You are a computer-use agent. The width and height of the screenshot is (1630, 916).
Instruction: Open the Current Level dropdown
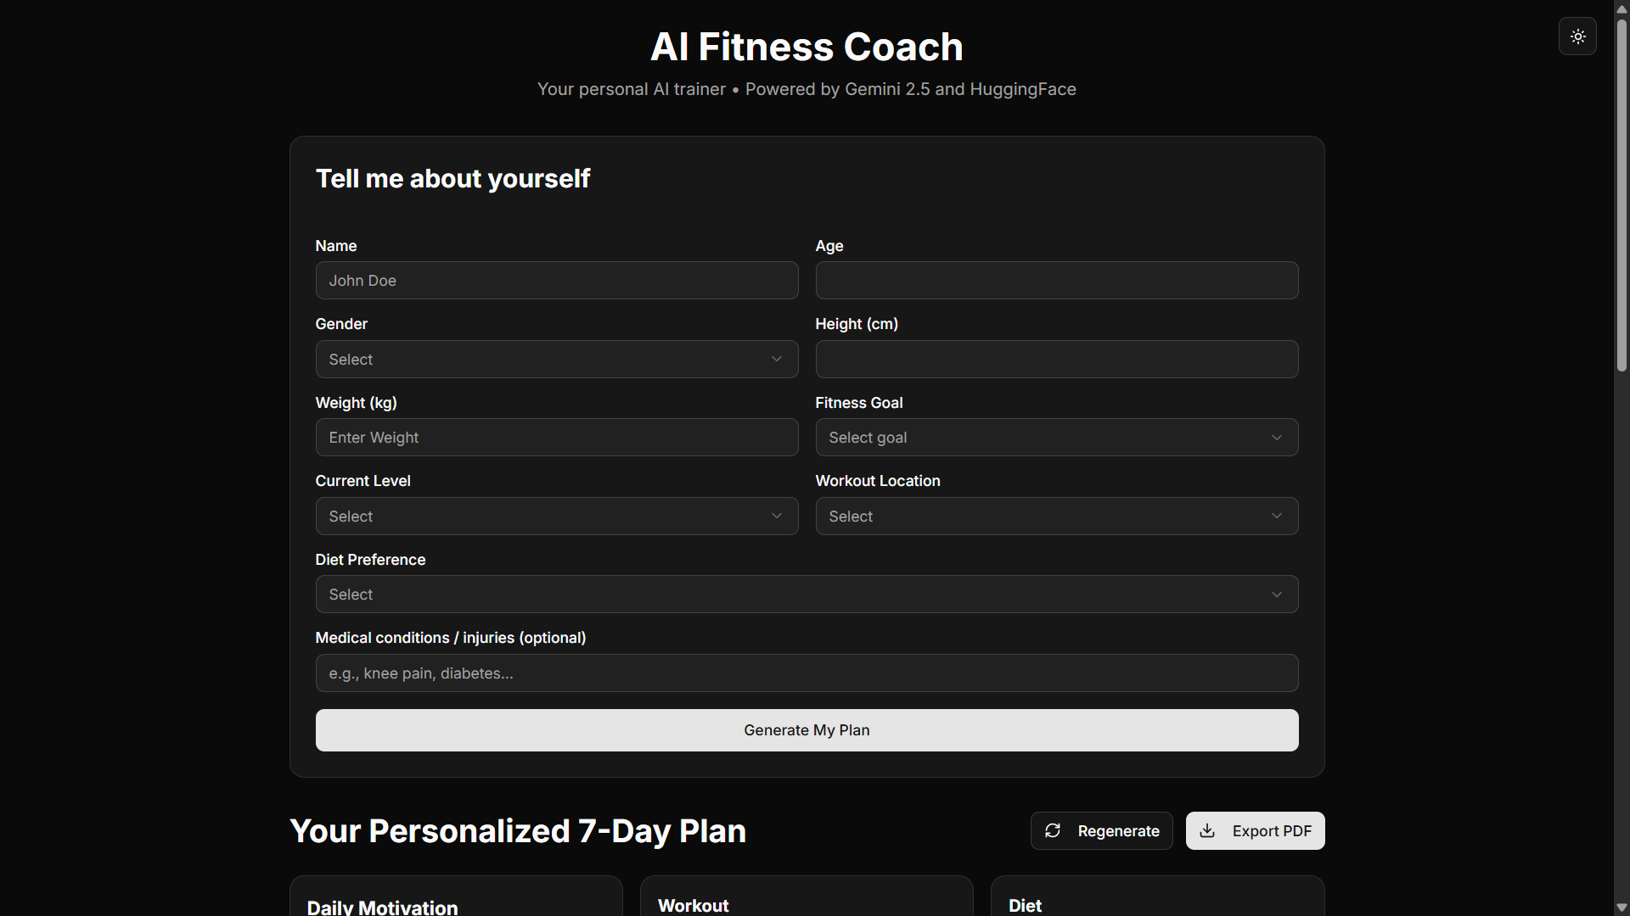[556, 517]
